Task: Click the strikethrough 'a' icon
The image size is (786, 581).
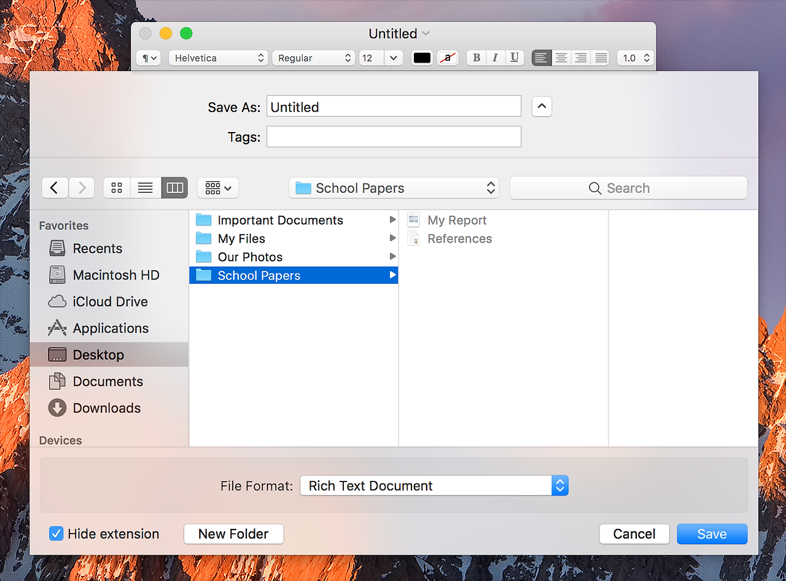Action: pyautogui.click(x=447, y=58)
